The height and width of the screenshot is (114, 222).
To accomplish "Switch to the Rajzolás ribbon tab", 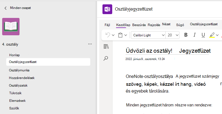I will pyautogui.click(x=154, y=25).
